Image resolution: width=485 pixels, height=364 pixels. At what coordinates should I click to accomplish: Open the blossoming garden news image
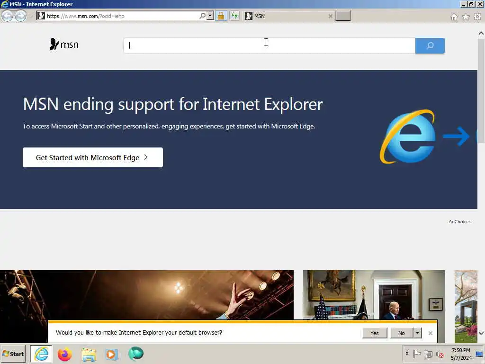click(x=466, y=307)
